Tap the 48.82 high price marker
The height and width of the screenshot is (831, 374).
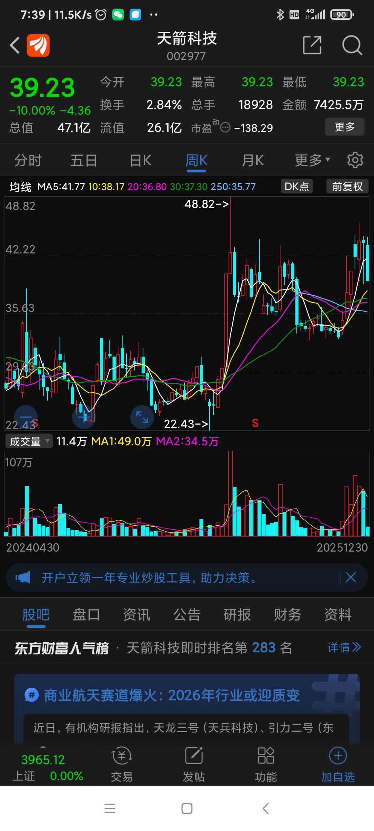(x=206, y=204)
